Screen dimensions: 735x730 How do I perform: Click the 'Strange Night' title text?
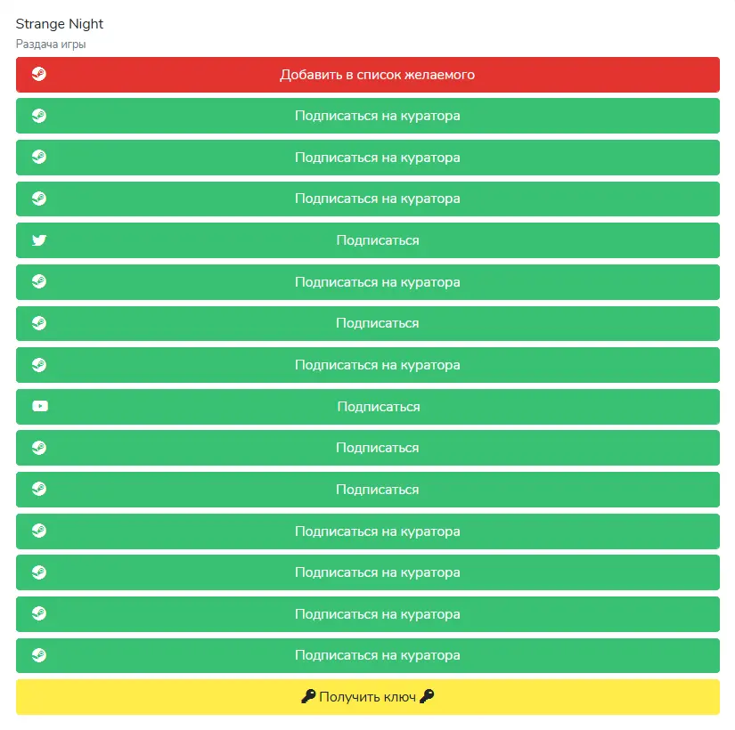pos(60,24)
